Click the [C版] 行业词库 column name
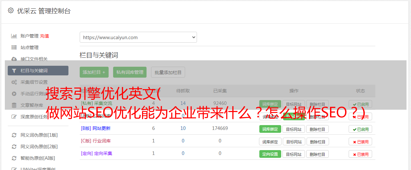Viewport: 411px width, 170px height. [x=96, y=141]
